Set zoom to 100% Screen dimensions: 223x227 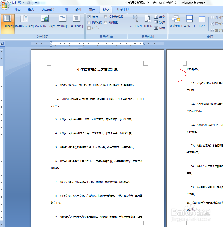click(x=148, y=21)
